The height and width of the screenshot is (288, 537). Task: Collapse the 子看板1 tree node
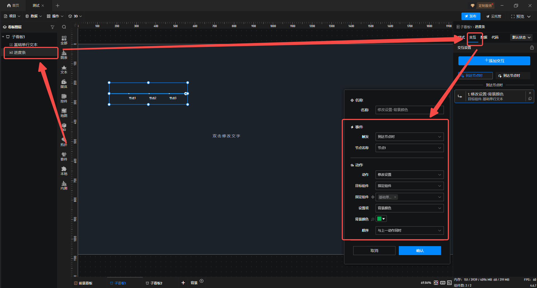pos(3,37)
